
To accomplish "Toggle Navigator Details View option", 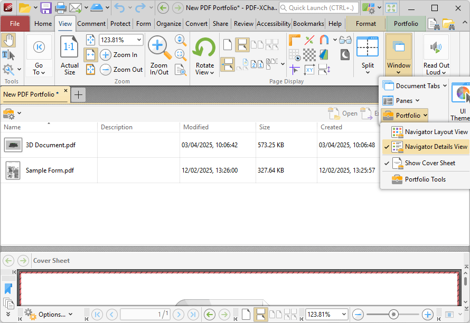I will click(x=426, y=147).
